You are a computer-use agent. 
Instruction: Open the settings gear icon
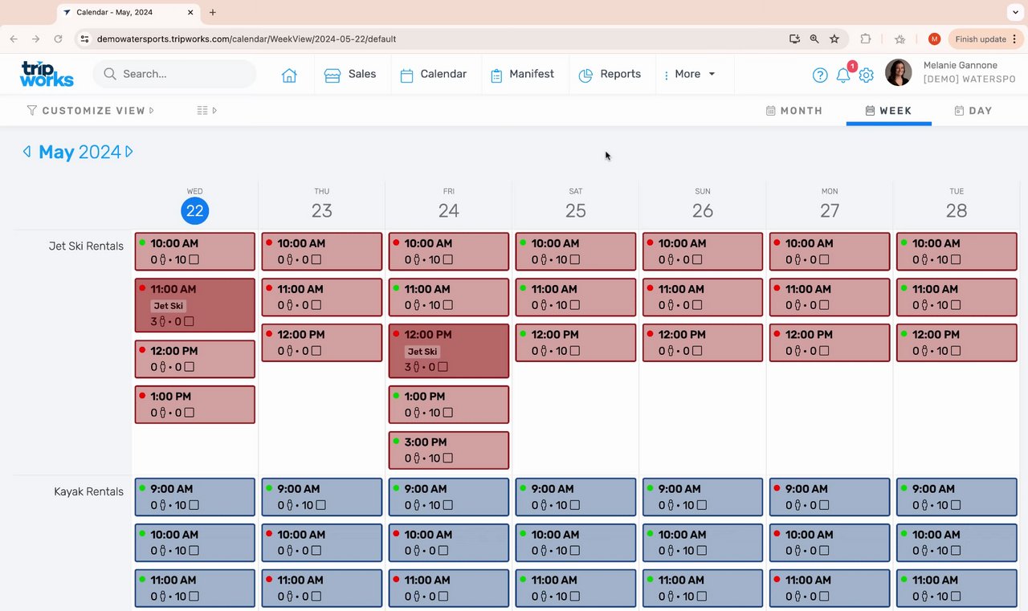click(866, 75)
